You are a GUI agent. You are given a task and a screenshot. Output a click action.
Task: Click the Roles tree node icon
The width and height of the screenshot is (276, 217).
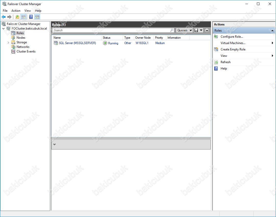(x=13, y=33)
